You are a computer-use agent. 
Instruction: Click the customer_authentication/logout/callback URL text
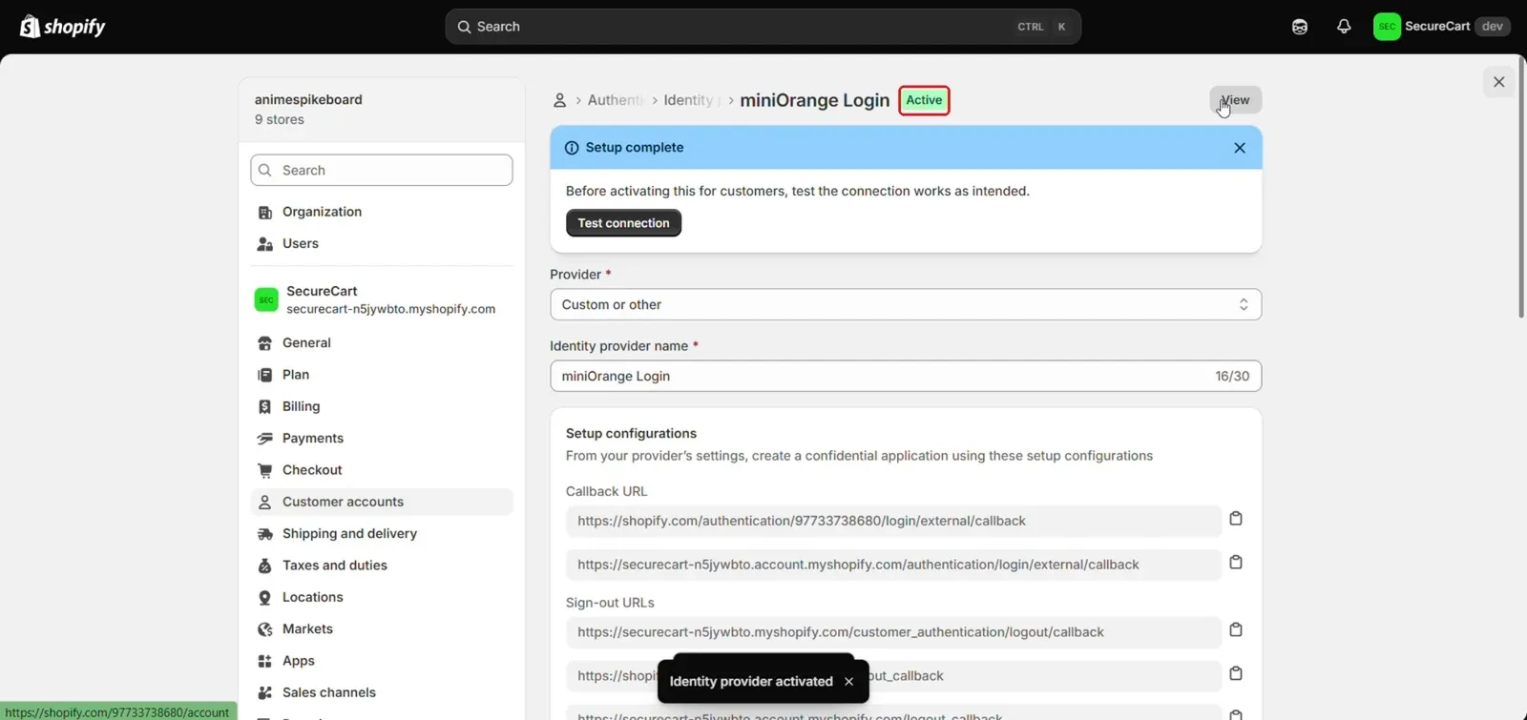pos(841,632)
